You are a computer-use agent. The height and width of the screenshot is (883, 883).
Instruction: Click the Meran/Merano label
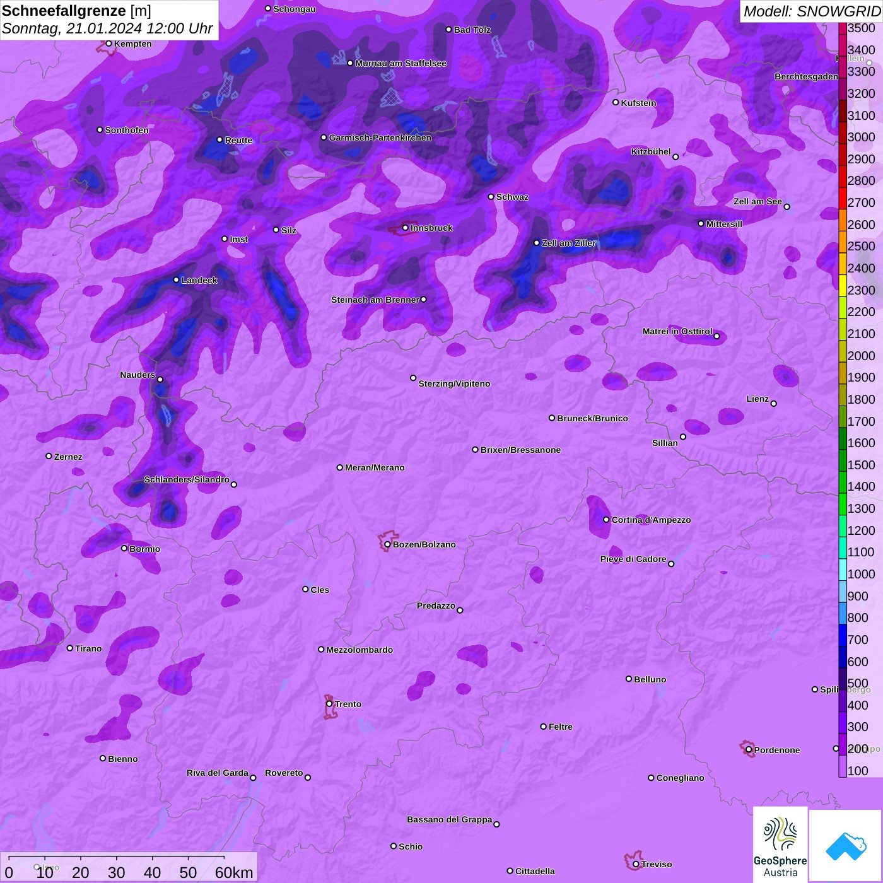pos(375,467)
